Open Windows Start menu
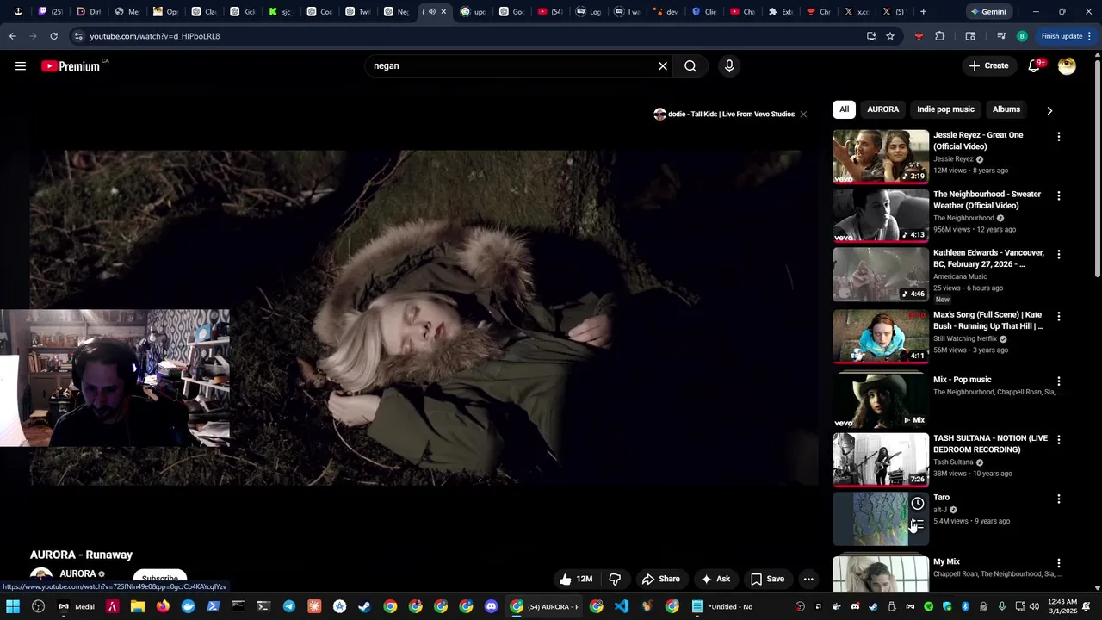1102x620 pixels. [x=13, y=606]
